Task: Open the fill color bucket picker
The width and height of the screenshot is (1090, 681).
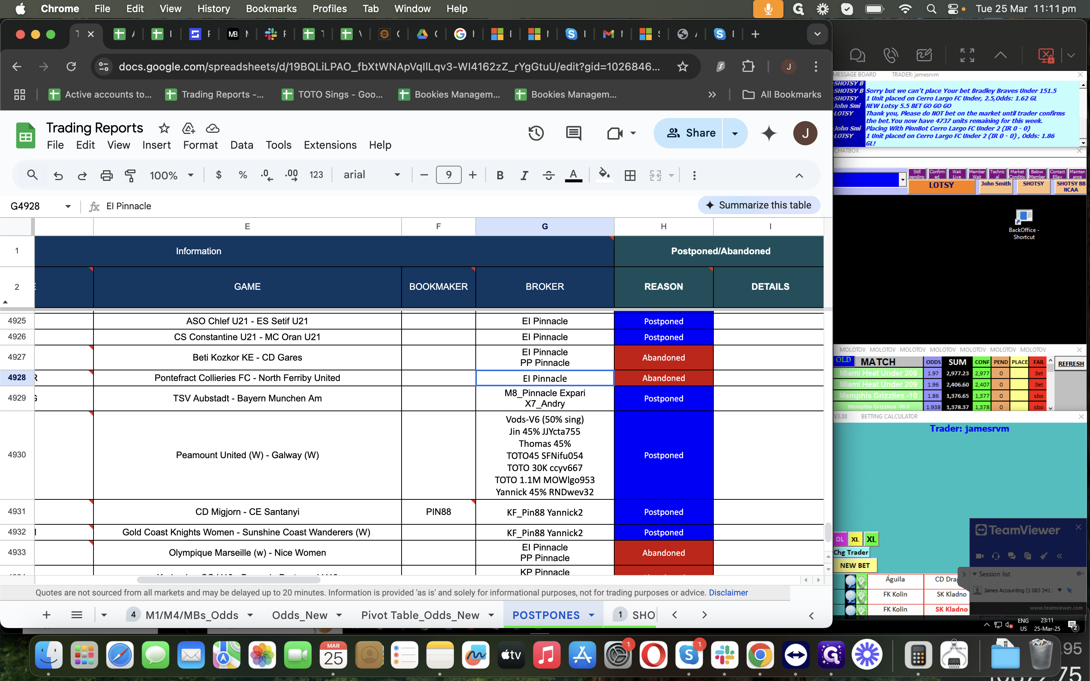Action: click(x=604, y=174)
